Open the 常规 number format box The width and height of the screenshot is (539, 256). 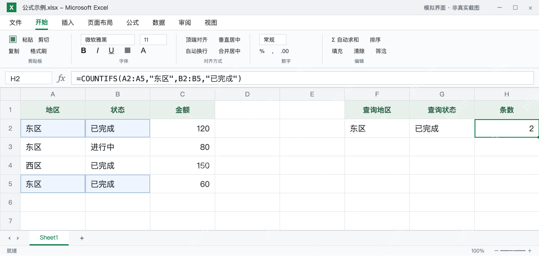(273, 40)
